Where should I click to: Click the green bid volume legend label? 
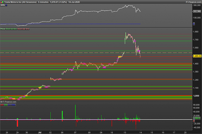6,105
